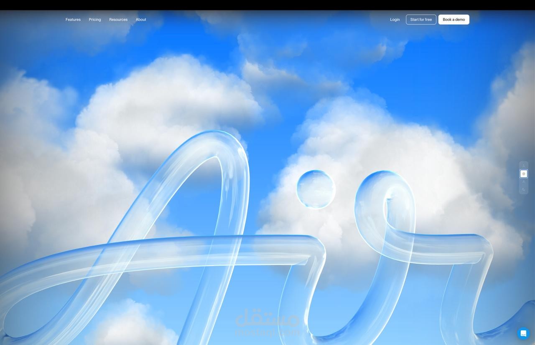
Task: Go to the About page
Action: point(141,20)
